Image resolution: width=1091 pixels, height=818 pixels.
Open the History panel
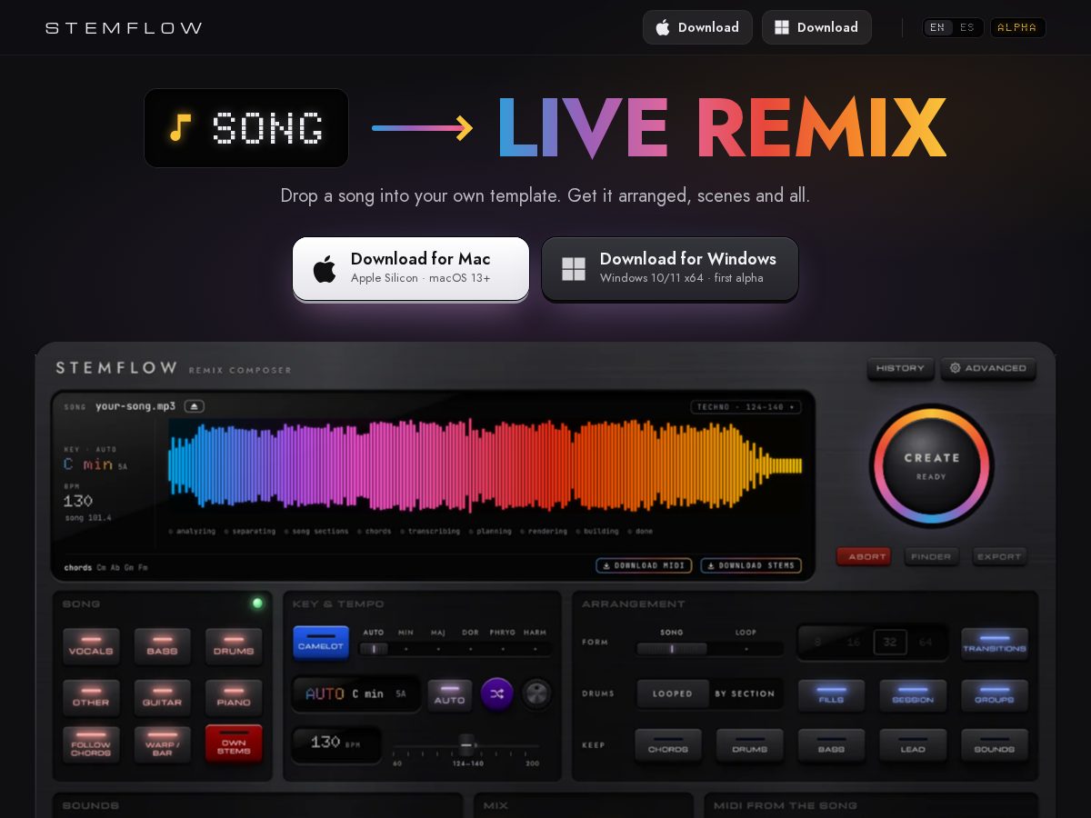coord(900,368)
